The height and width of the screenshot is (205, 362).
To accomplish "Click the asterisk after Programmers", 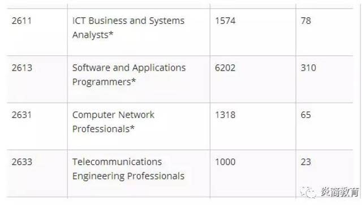I will click(x=133, y=81).
